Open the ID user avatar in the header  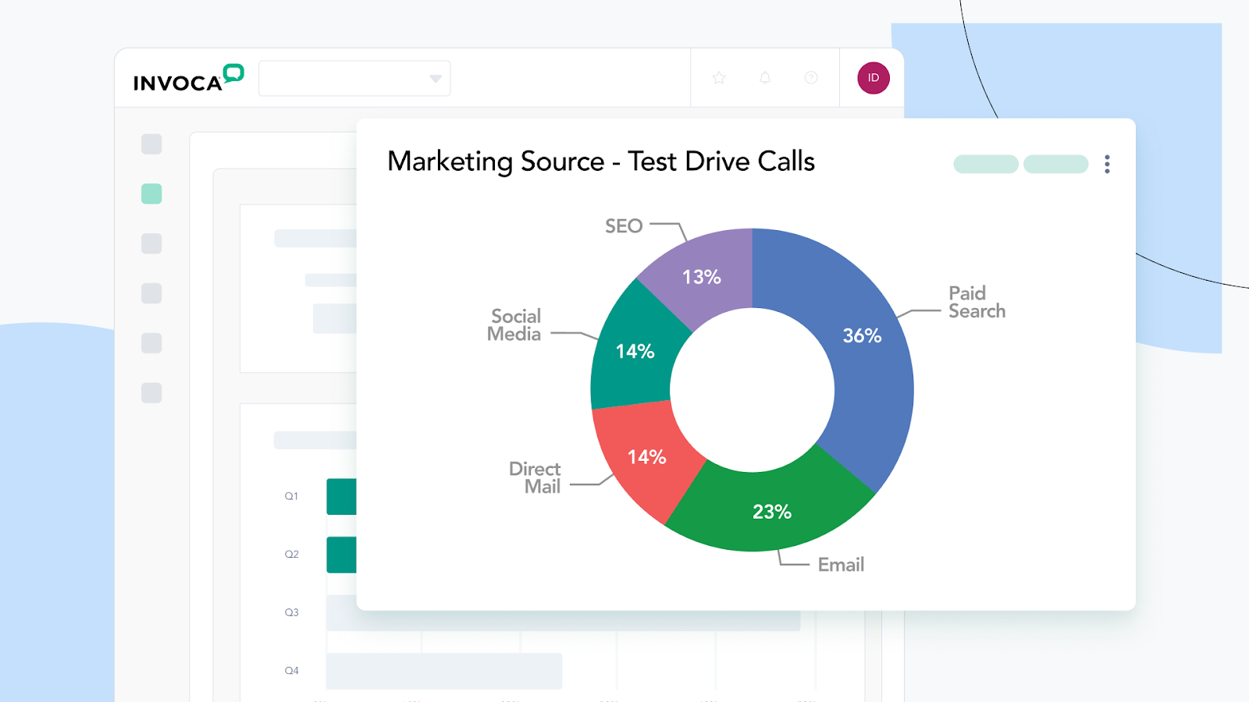click(872, 77)
